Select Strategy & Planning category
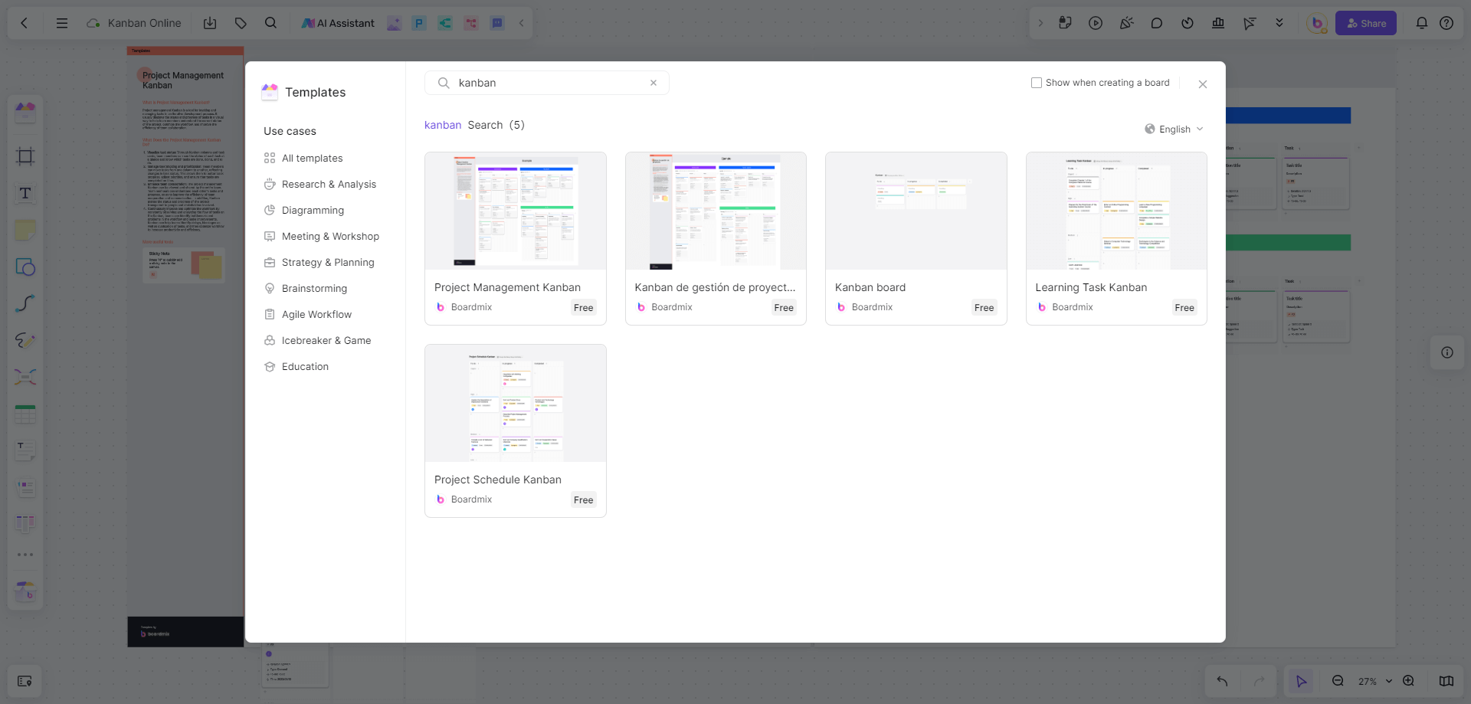 click(x=319, y=263)
